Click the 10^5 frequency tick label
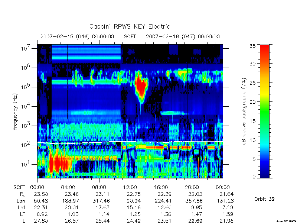This screenshot has width=297, height=223. pos(26,87)
